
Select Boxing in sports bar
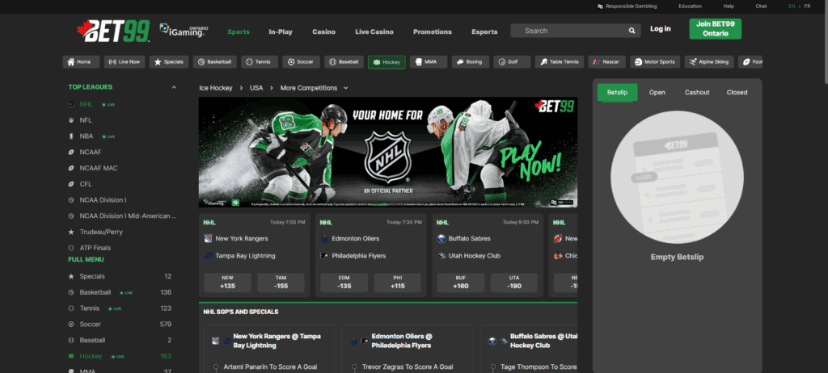click(x=471, y=61)
